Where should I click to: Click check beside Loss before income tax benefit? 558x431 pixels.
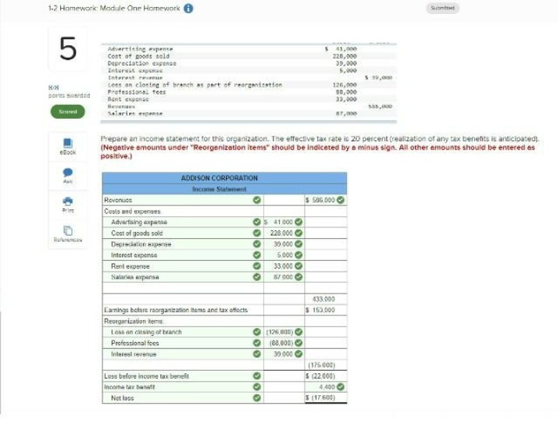pyautogui.click(x=256, y=376)
